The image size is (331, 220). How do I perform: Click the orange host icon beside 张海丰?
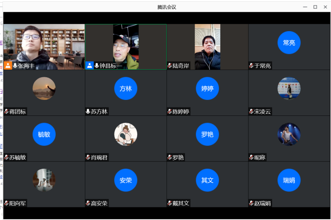pos(8,65)
